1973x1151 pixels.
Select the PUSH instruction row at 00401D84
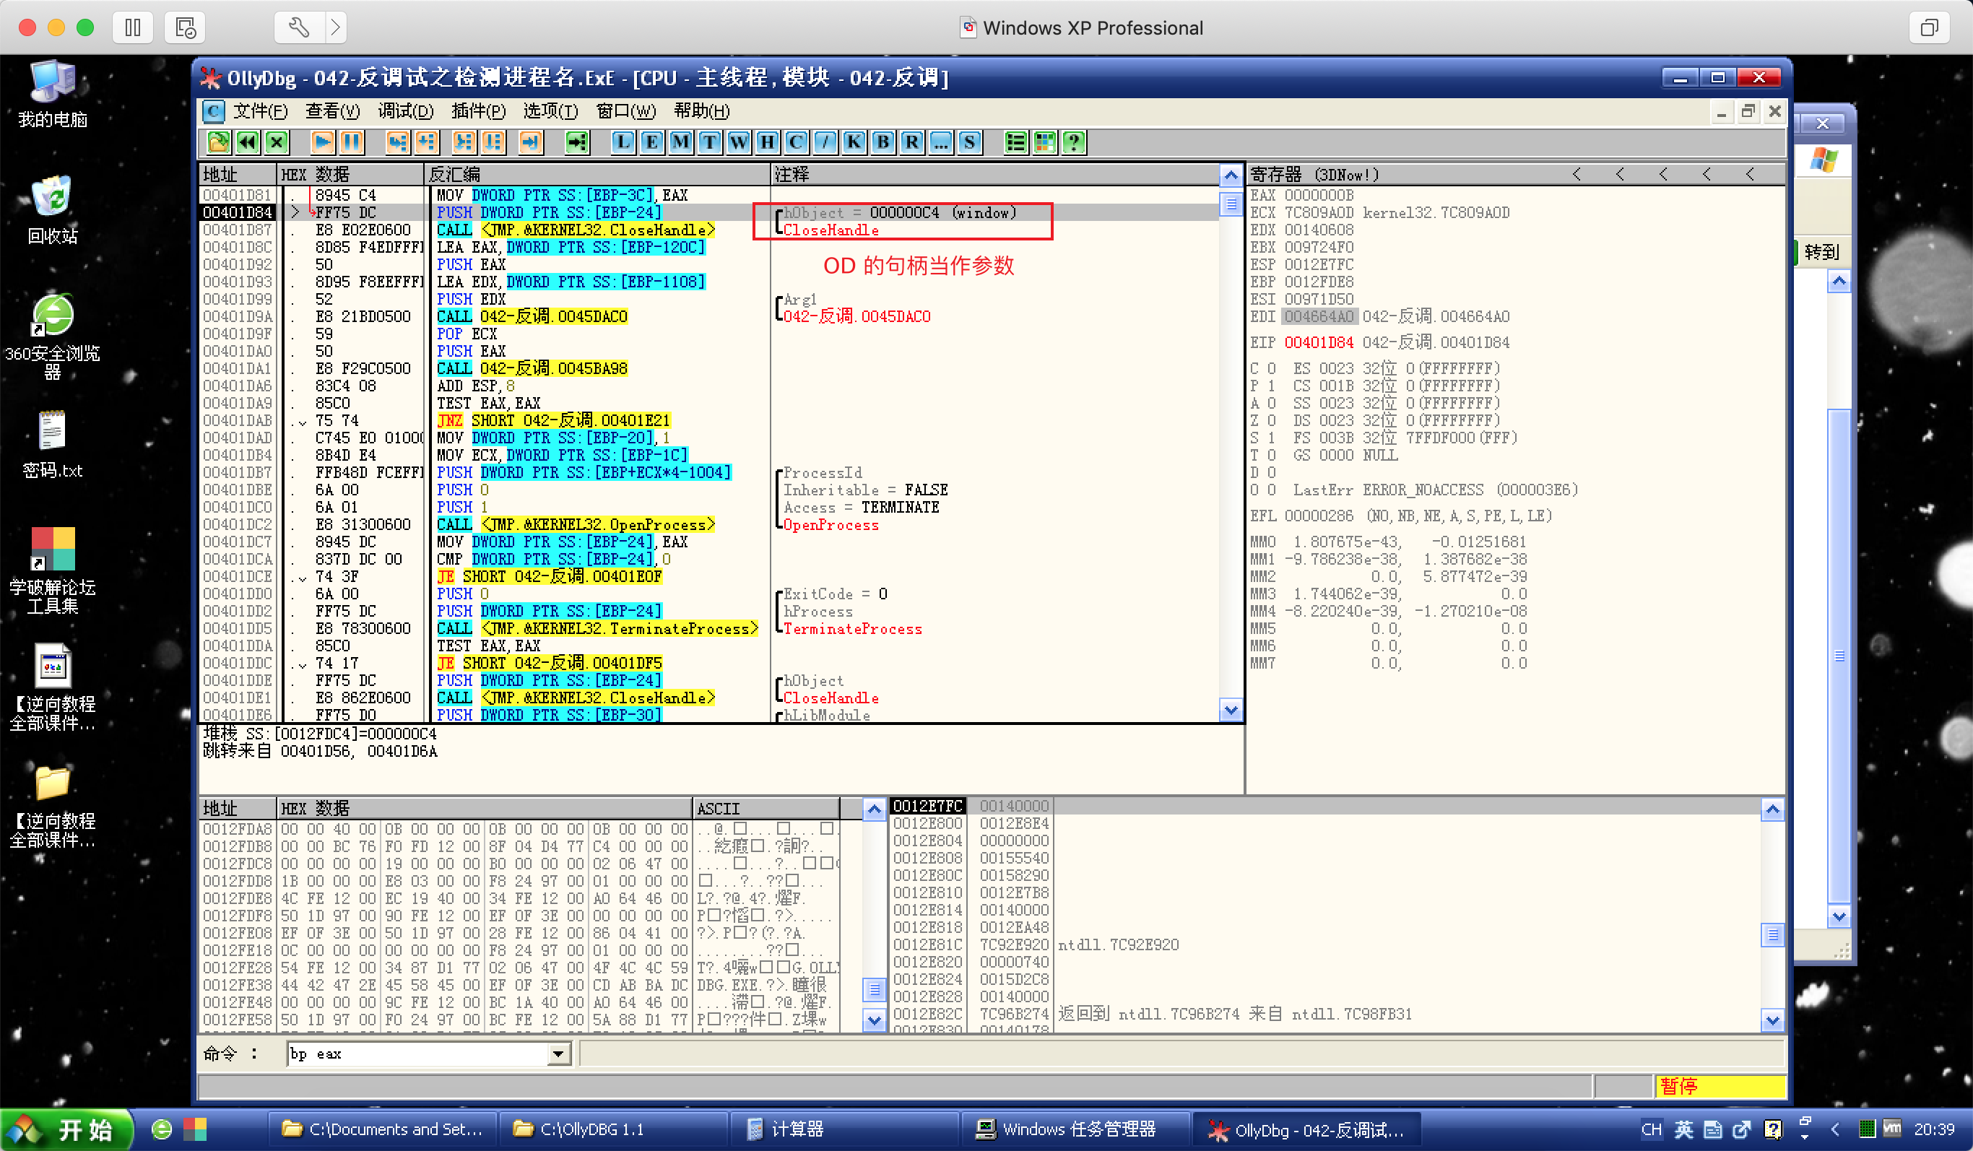point(548,212)
